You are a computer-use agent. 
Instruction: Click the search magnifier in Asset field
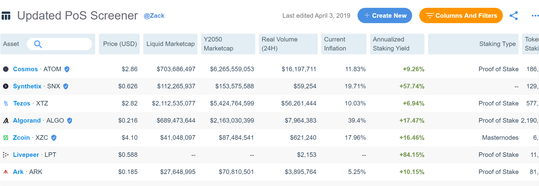[x=38, y=44]
